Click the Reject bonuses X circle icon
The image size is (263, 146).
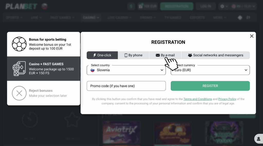click(x=19, y=93)
